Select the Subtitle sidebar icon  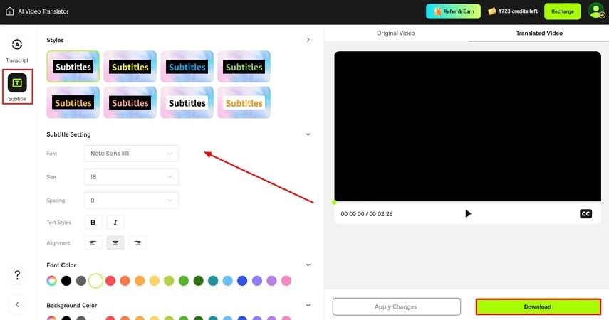click(x=17, y=82)
